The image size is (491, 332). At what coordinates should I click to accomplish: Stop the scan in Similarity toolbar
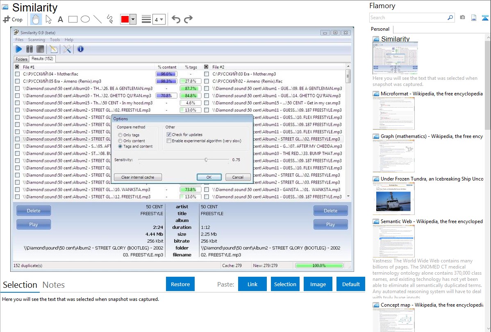[40, 49]
